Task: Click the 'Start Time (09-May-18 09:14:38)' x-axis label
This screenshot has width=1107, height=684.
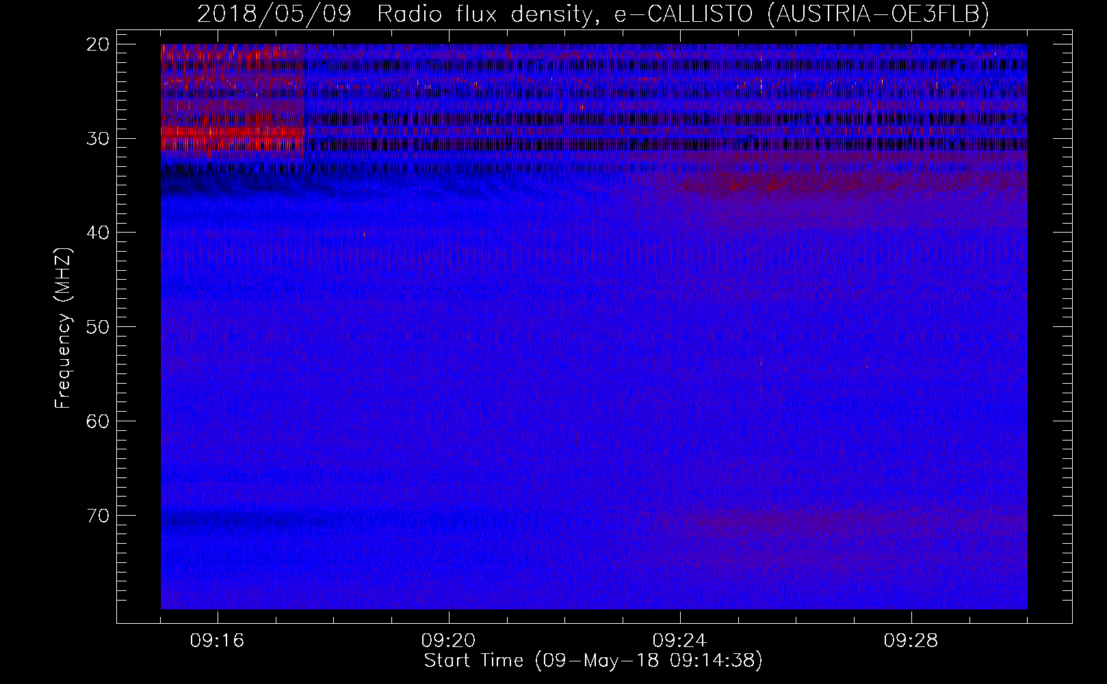Action: pos(593,660)
